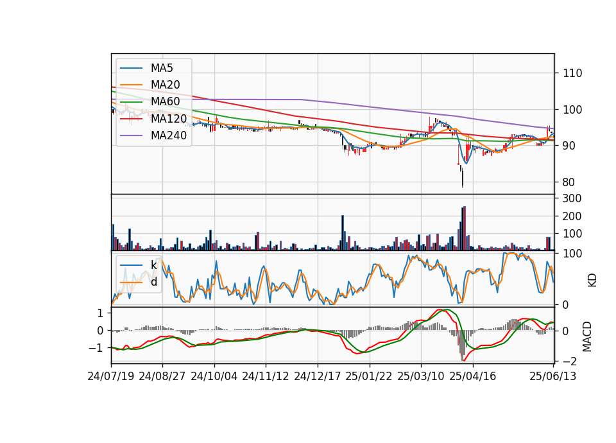616x443 pixels.
Task: Click the k legend label in KD panel
Action: [153, 265]
